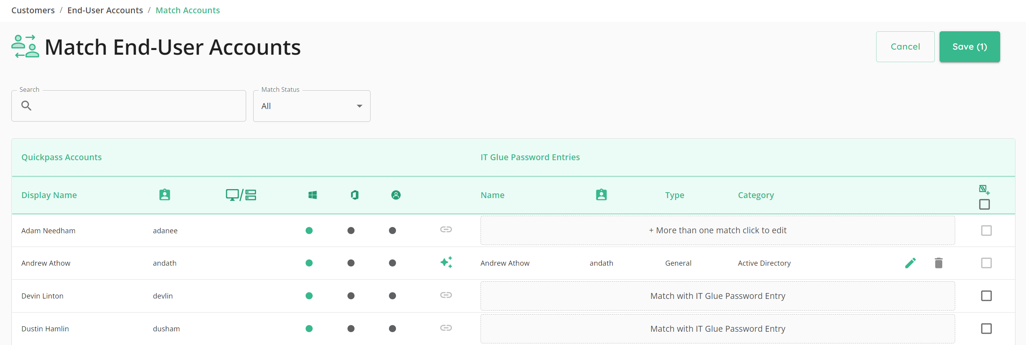Screen dimensions: 1026x345
Task: Click the IT Glue Name column header
Action: pyautogui.click(x=492, y=195)
